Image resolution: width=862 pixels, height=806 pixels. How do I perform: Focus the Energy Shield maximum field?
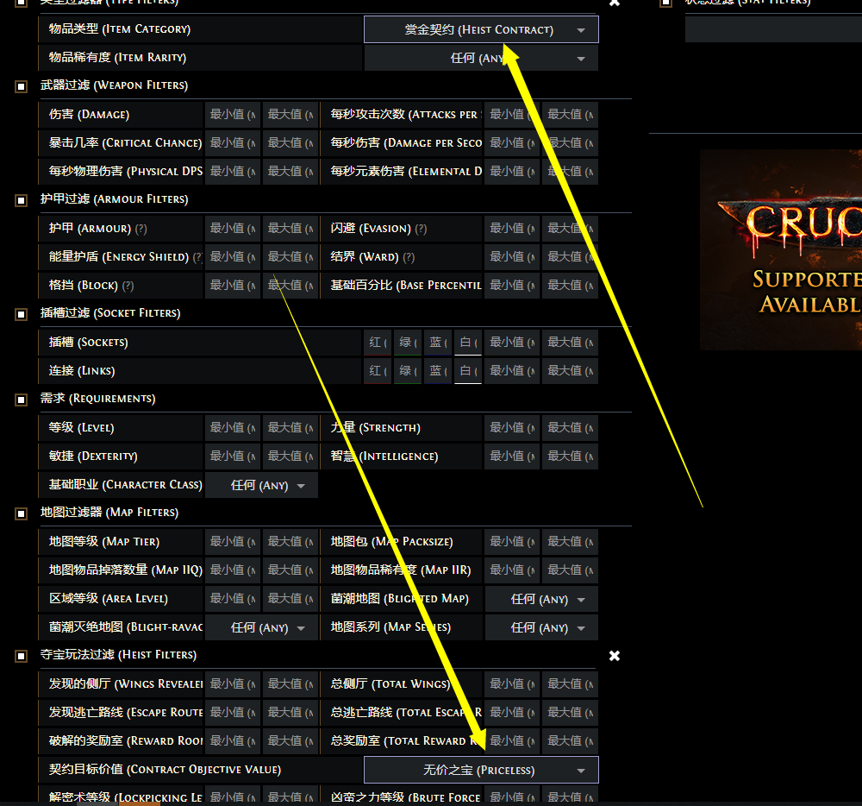[x=290, y=257]
